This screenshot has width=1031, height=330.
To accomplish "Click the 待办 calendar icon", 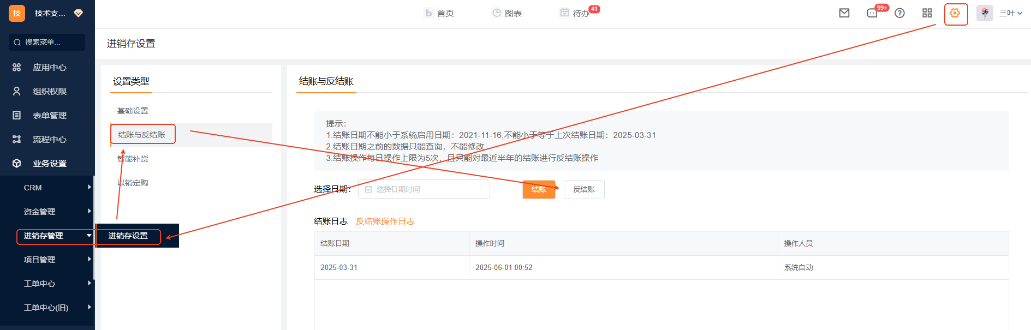I will coord(564,13).
